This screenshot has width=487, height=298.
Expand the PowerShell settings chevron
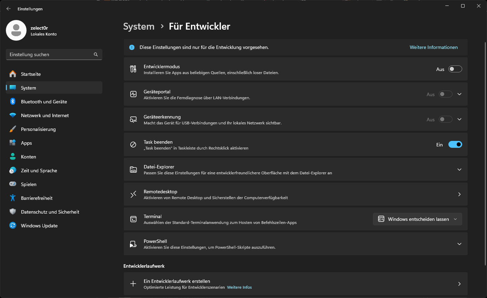pos(459,244)
